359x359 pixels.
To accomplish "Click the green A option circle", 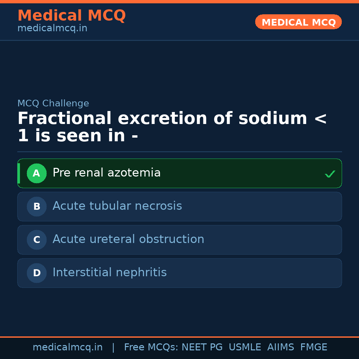I will 37,173.
